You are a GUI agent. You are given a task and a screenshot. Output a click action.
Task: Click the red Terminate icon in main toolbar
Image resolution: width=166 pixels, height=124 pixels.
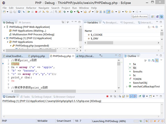point(36,12)
